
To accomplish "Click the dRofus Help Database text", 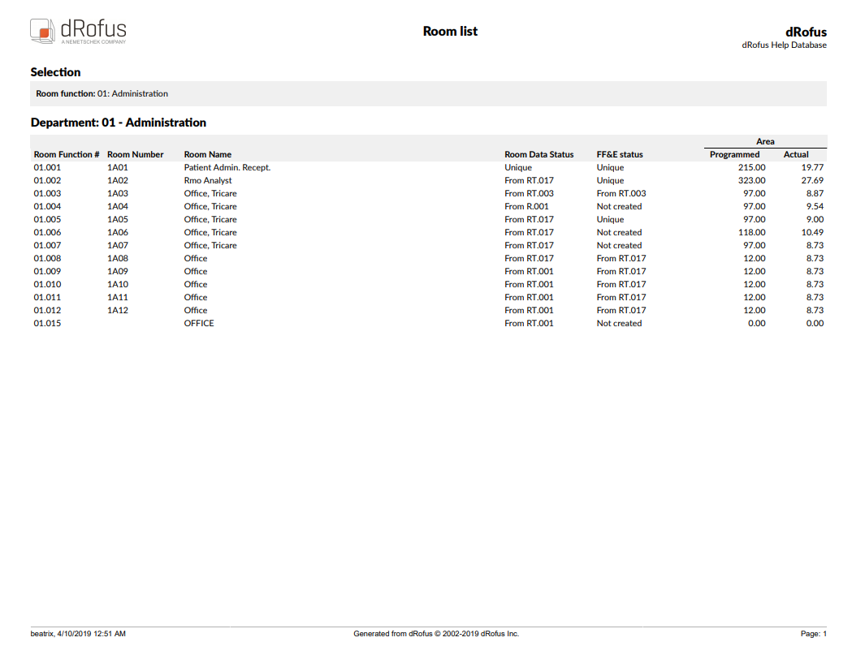I will pos(784,45).
